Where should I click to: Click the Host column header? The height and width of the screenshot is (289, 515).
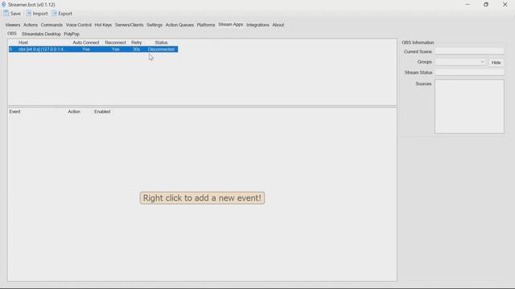pyautogui.click(x=23, y=43)
